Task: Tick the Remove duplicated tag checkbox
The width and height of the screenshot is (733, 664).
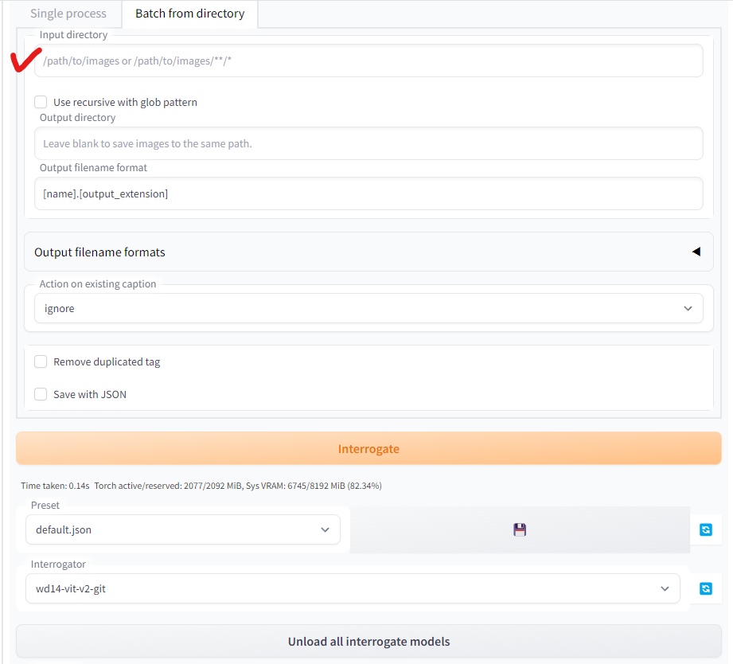Action: tap(41, 361)
